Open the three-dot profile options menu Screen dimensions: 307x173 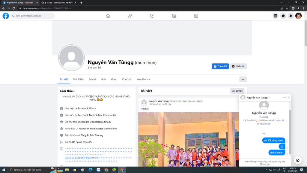pos(243,79)
